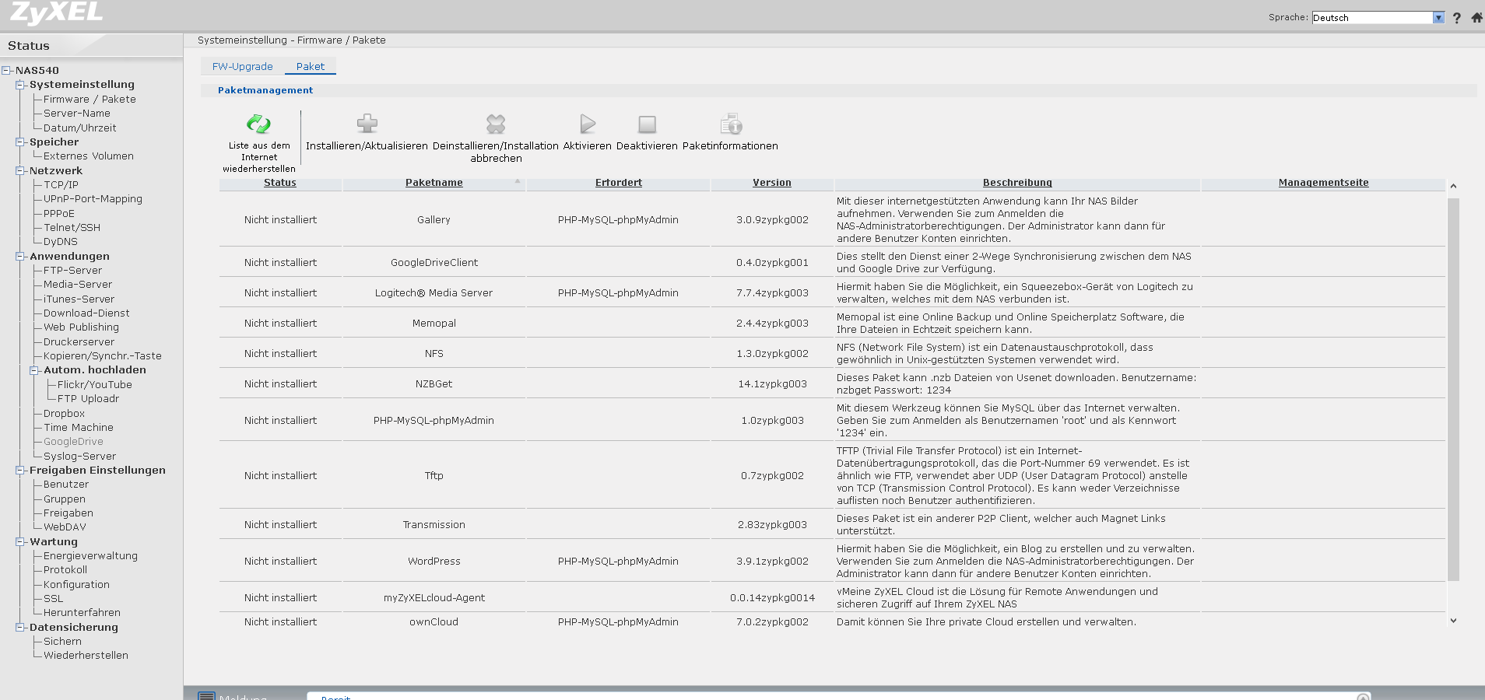Collapse the Anwendungen tree node

(x=20, y=257)
